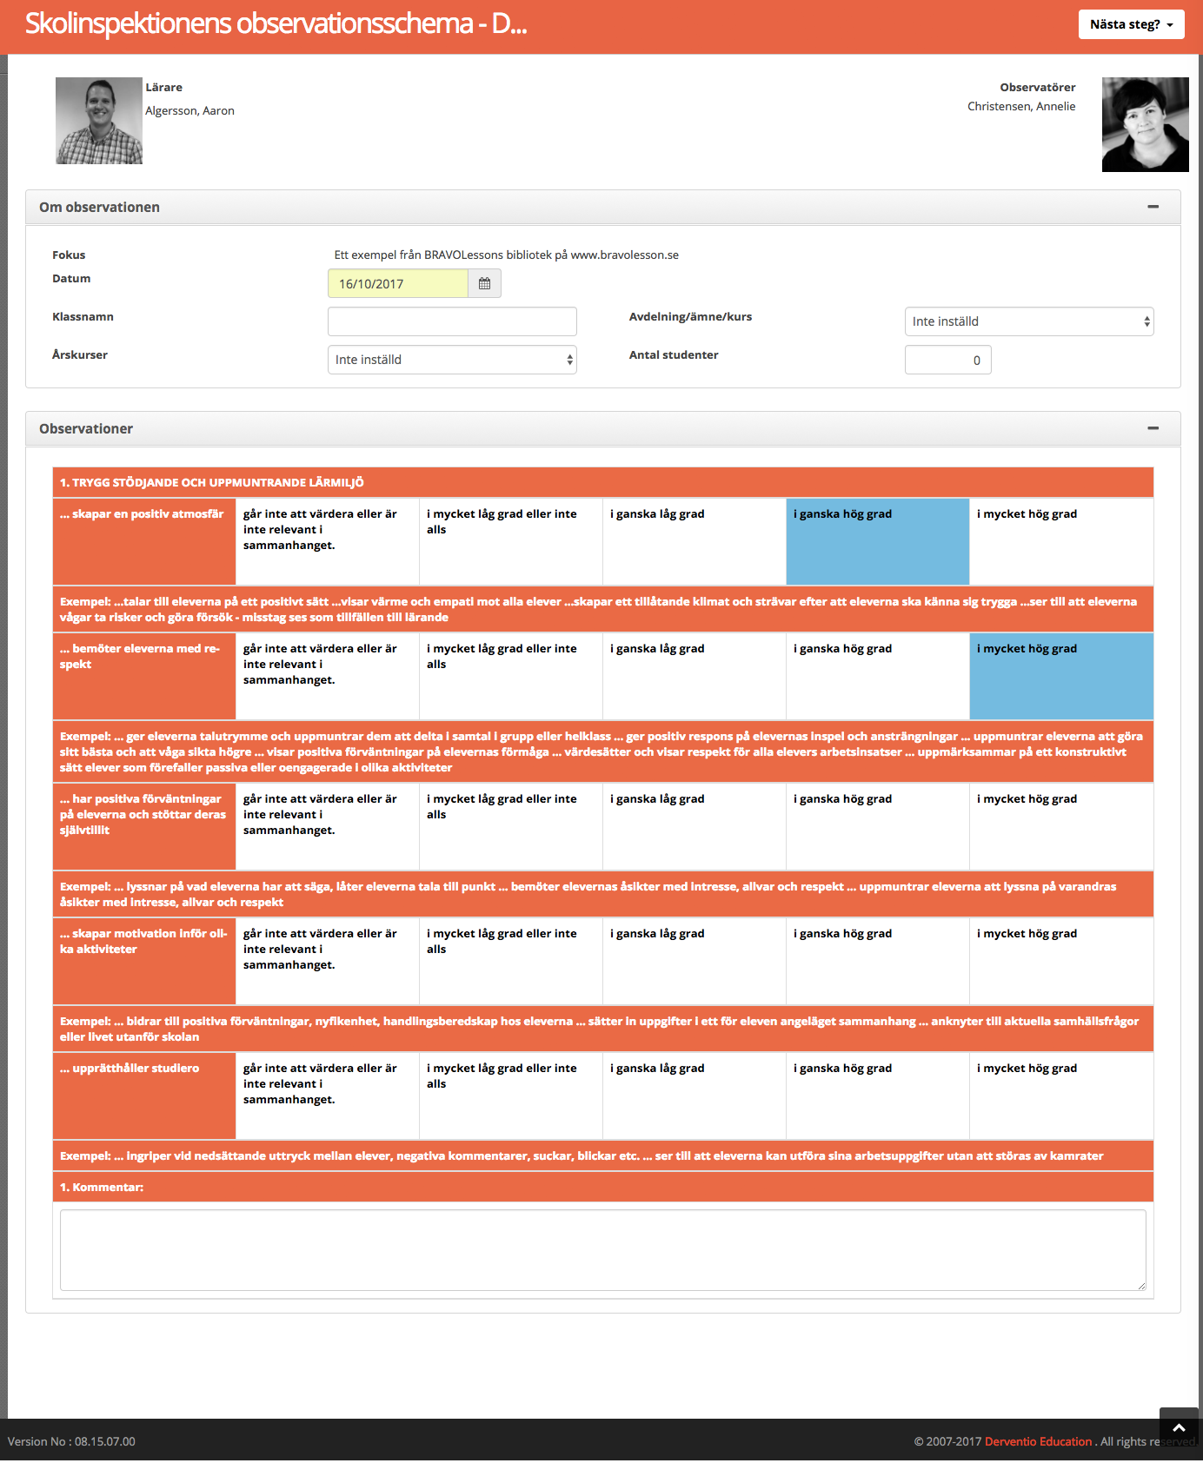Select 'går inte att värdera' for skapar en positiv atmosfär
This screenshot has height=1463, width=1203.
pyautogui.click(x=328, y=541)
